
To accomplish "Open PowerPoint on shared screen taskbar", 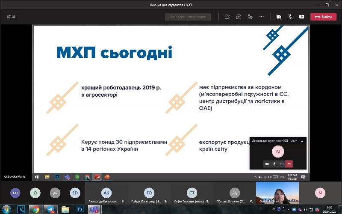I will [107, 177].
